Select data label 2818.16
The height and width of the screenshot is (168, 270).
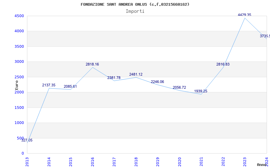point(92,65)
